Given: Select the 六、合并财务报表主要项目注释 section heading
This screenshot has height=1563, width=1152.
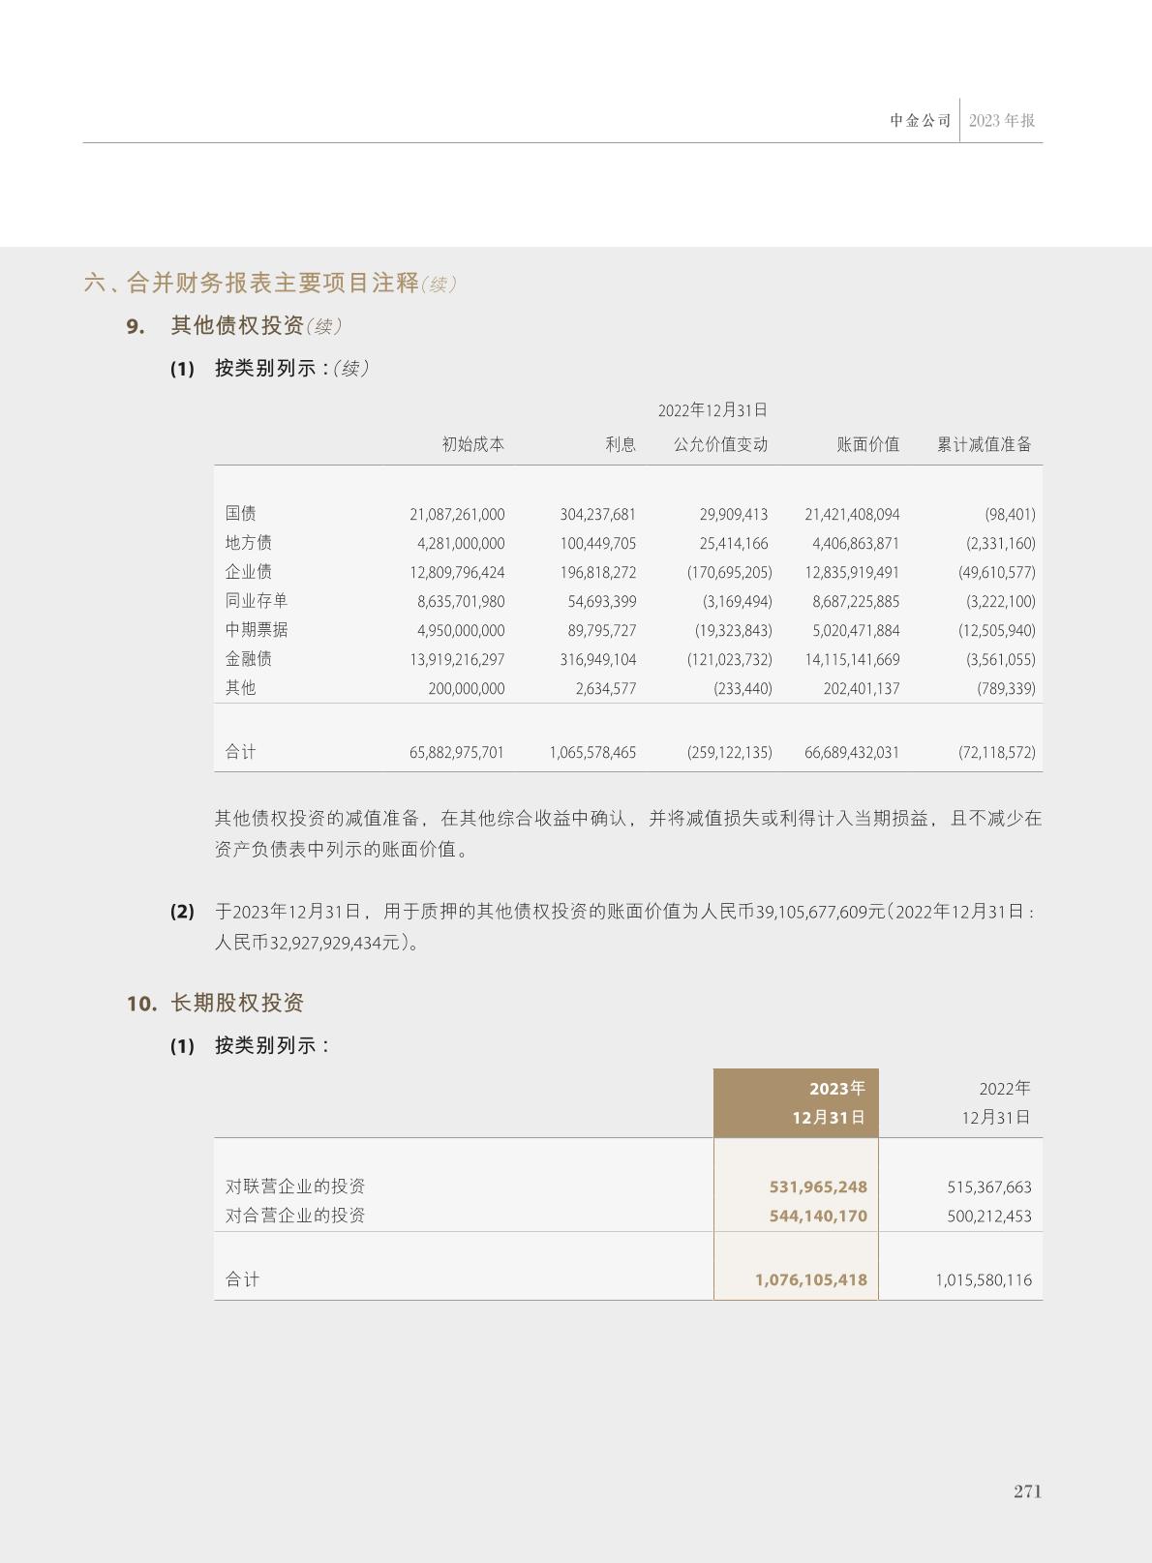Looking at the screenshot, I should (x=252, y=283).
